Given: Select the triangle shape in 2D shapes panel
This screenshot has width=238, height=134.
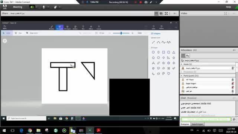Looking at the screenshot, I should pos(174,52).
